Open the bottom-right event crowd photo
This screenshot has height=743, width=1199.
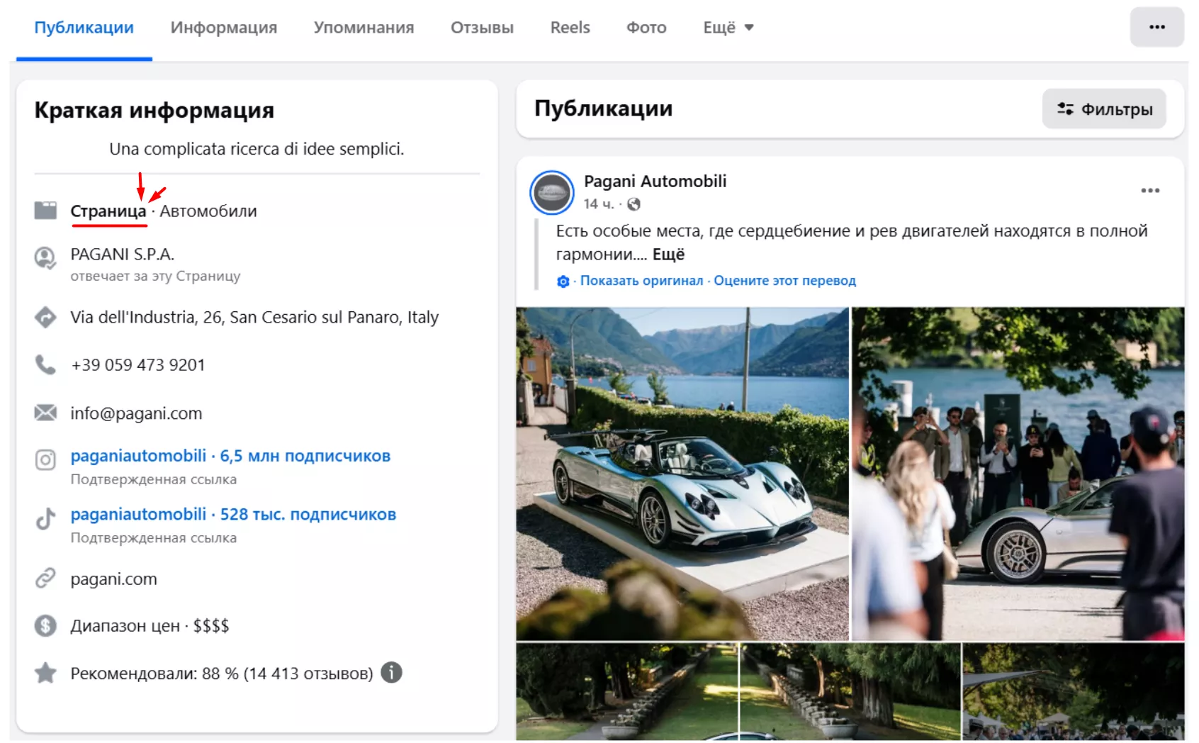click(1074, 692)
